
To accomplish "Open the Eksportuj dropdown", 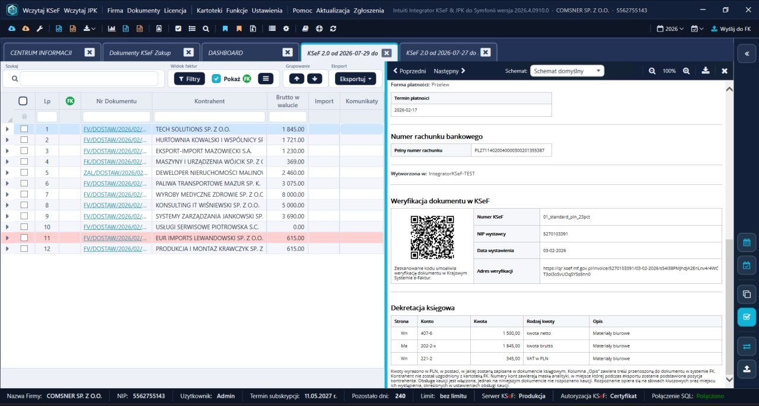I will (356, 78).
